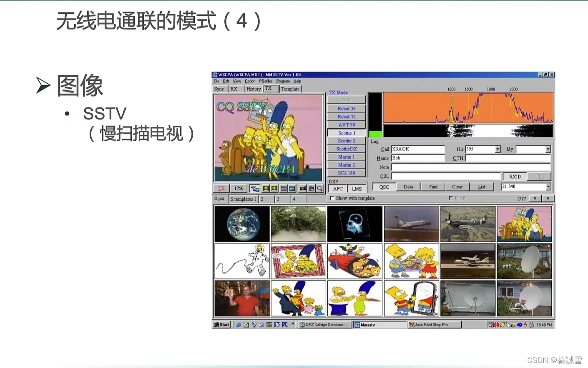Enable Show with template checkbox
Image resolution: width=588 pixels, height=368 pixels.
(332, 198)
